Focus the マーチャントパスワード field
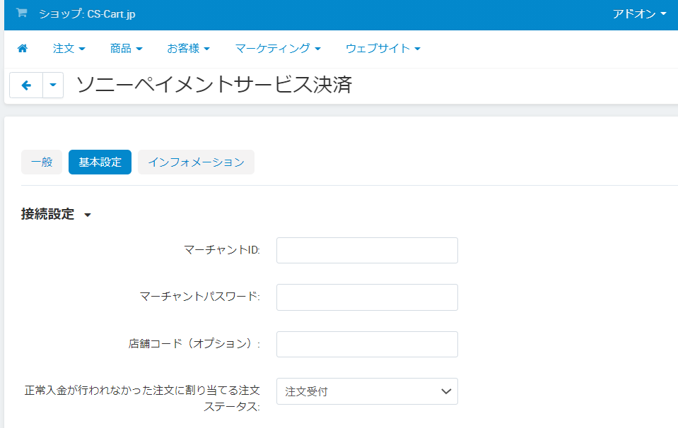The height and width of the screenshot is (428, 678). [x=367, y=297]
